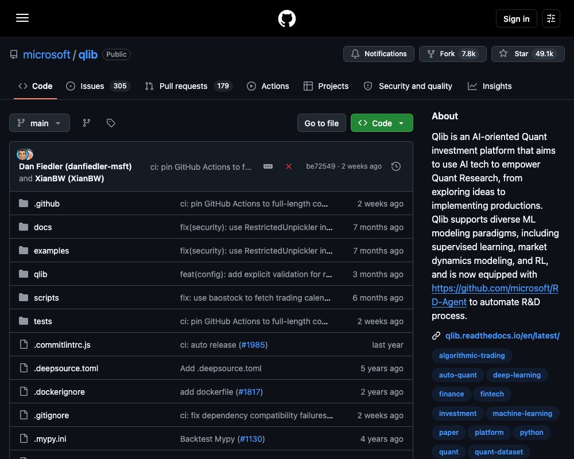This screenshot has height=459, width=574.
Task: Open the .deepsource.toml file
Action: tap(66, 368)
